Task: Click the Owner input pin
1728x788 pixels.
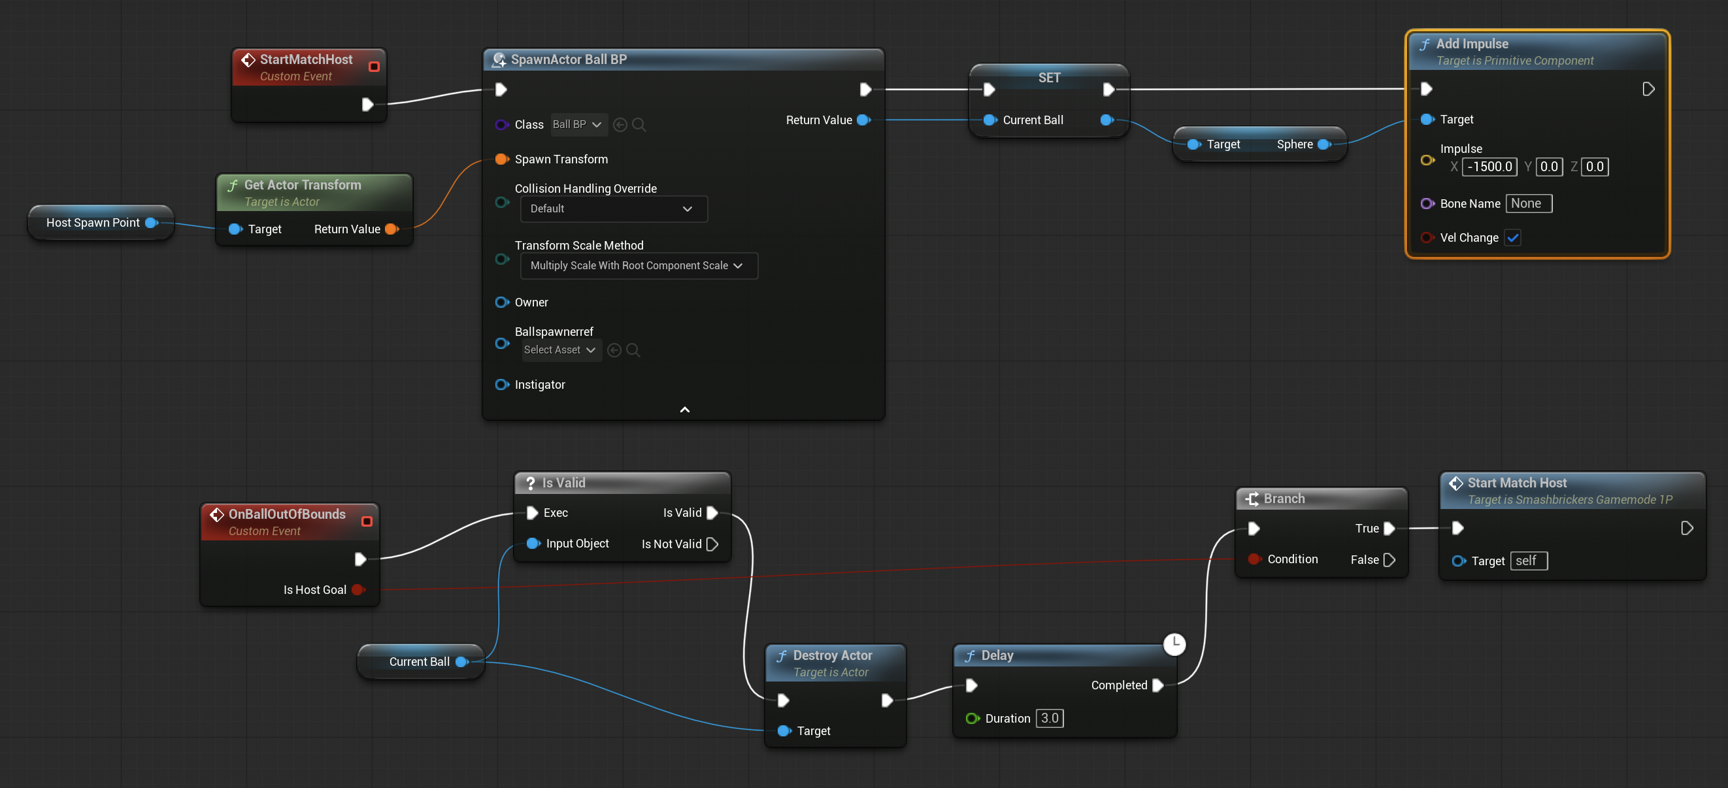Action: [501, 303]
